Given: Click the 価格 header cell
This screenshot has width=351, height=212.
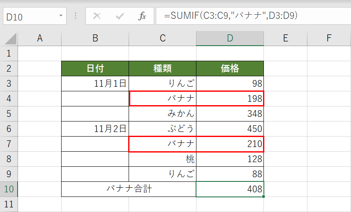Looking at the screenshot, I should coord(230,68).
